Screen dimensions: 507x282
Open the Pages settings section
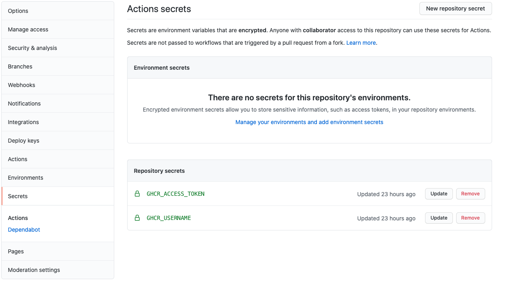pyautogui.click(x=15, y=251)
